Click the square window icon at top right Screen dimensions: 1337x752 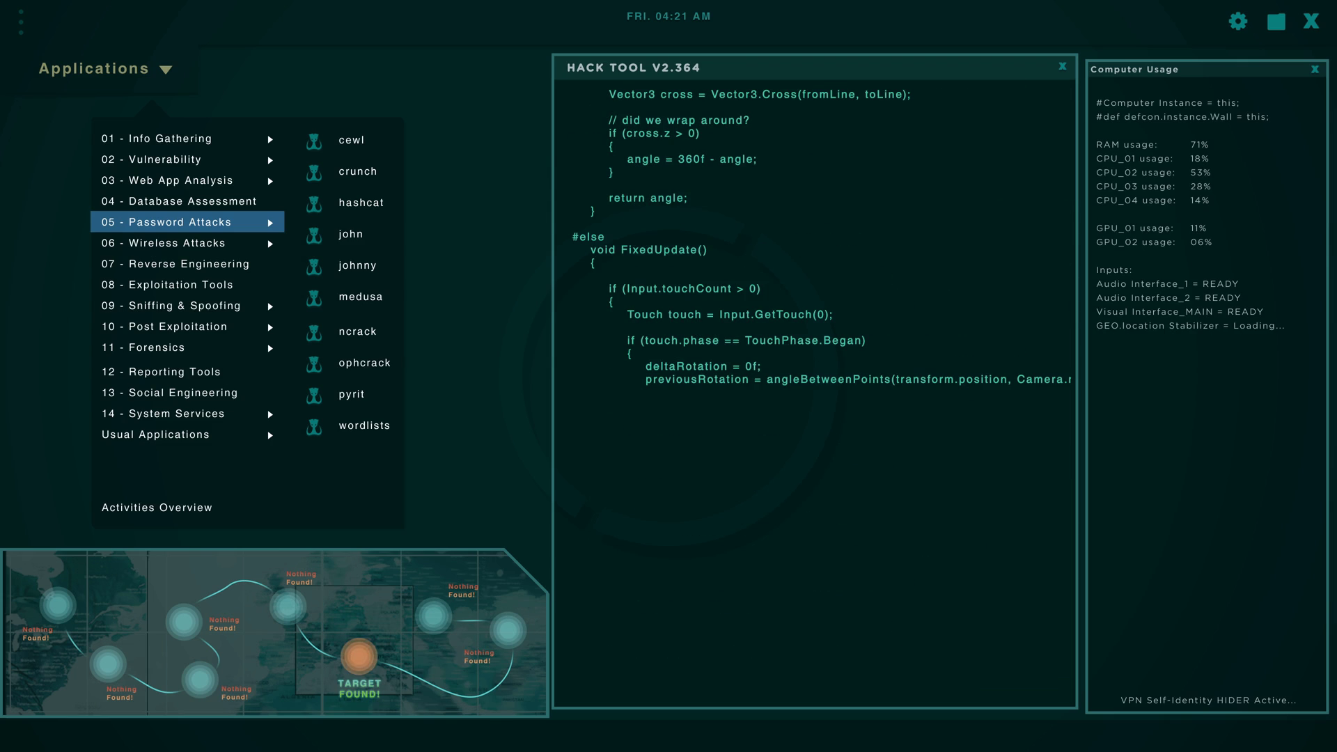pos(1276,22)
